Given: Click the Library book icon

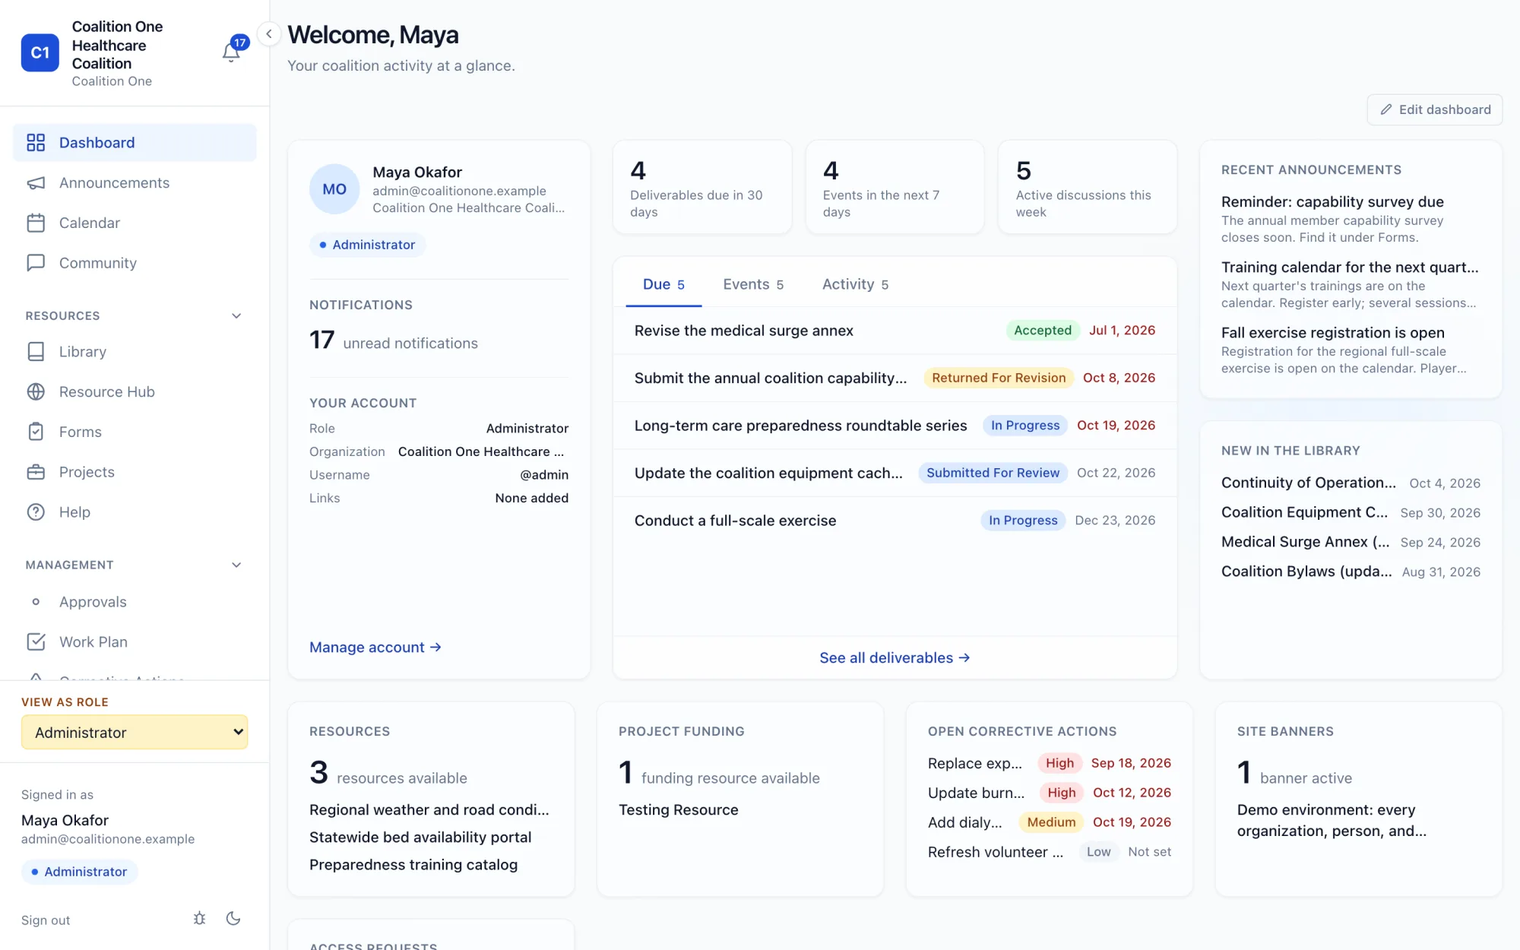Looking at the screenshot, I should point(36,352).
